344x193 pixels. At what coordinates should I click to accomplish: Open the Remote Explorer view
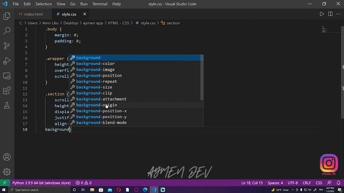click(x=7, y=76)
